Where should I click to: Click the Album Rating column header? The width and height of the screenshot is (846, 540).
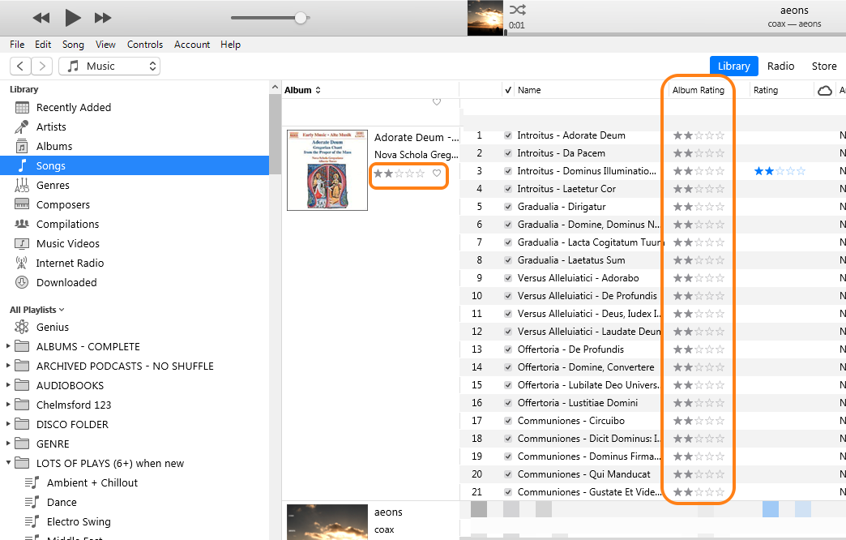(x=699, y=90)
